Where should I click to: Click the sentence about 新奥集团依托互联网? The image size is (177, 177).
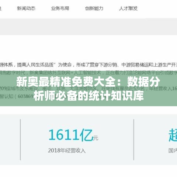88,73
